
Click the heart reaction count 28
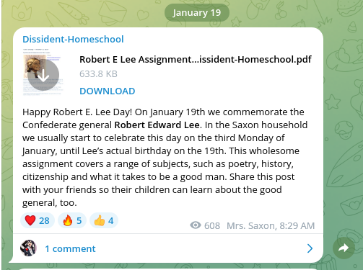coord(44,220)
